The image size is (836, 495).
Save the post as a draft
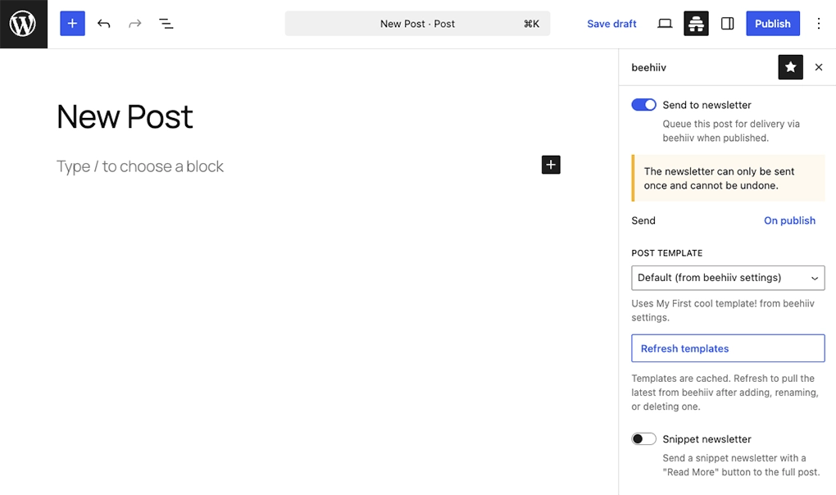pos(611,24)
